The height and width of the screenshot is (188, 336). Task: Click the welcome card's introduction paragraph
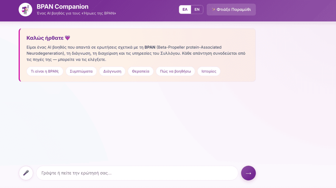pos(136,53)
